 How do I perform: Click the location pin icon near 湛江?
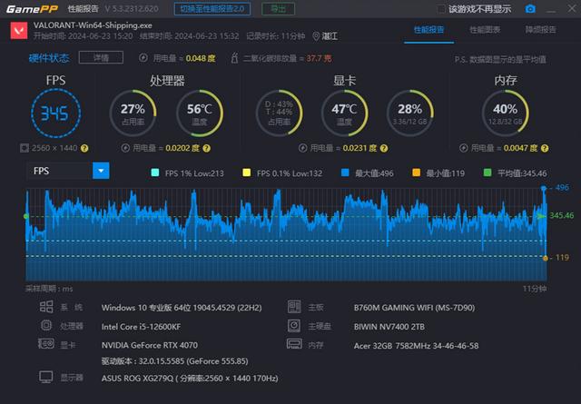pyautogui.click(x=316, y=36)
